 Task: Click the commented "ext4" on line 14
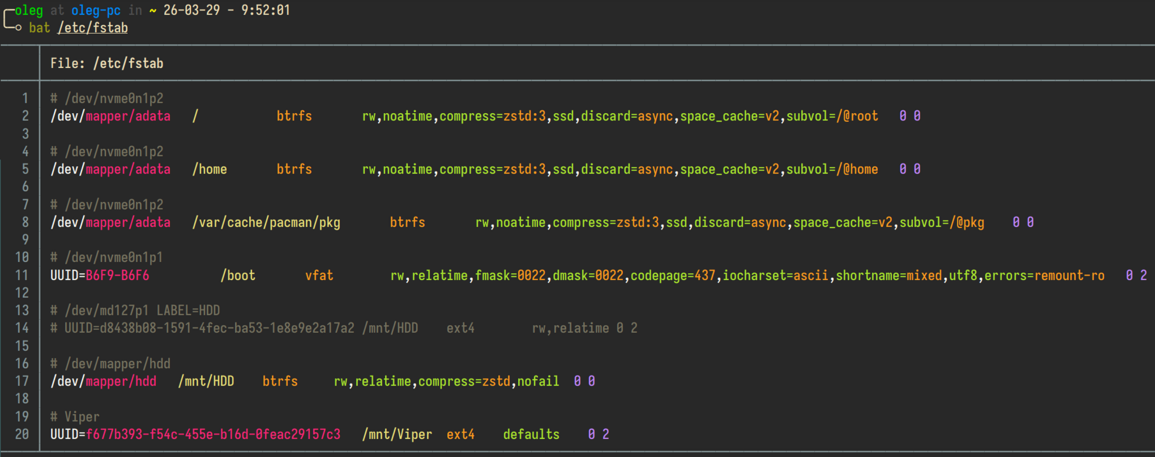(461, 328)
